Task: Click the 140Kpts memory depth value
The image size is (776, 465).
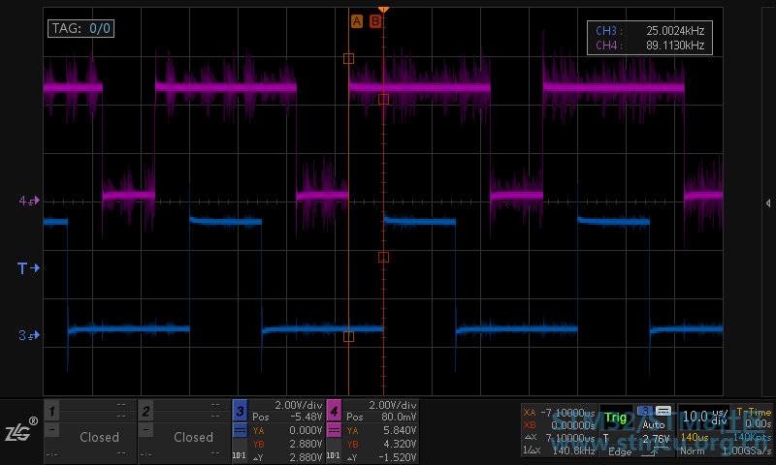Action: click(753, 437)
